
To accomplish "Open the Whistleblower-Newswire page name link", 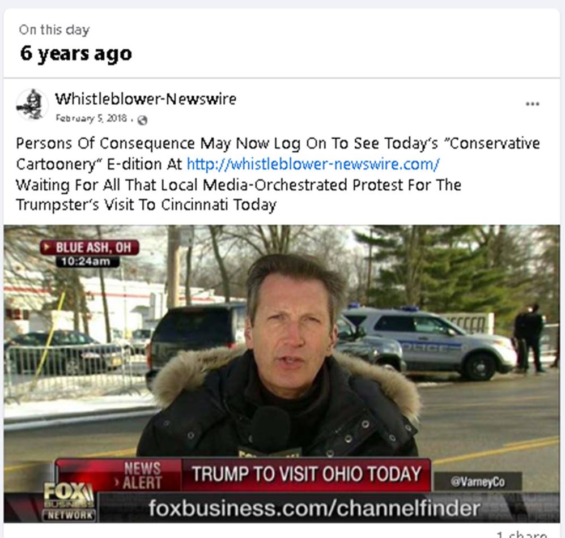I will (x=146, y=99).
